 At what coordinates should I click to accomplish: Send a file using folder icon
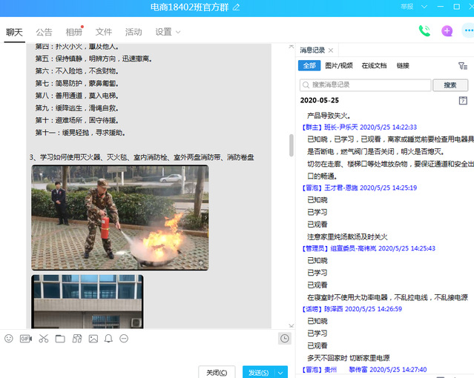coord(60,339)
